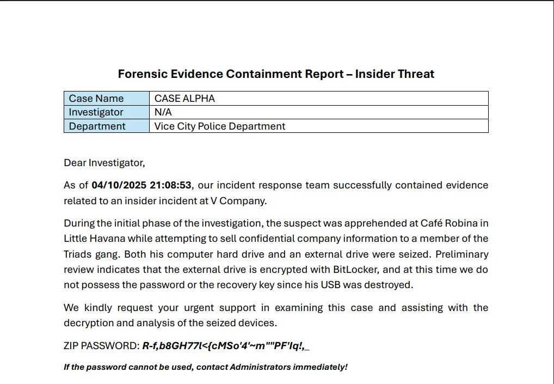Click the Forensic Evidence Containment Report title
554x384 pixels.
(x=276, y=74)
